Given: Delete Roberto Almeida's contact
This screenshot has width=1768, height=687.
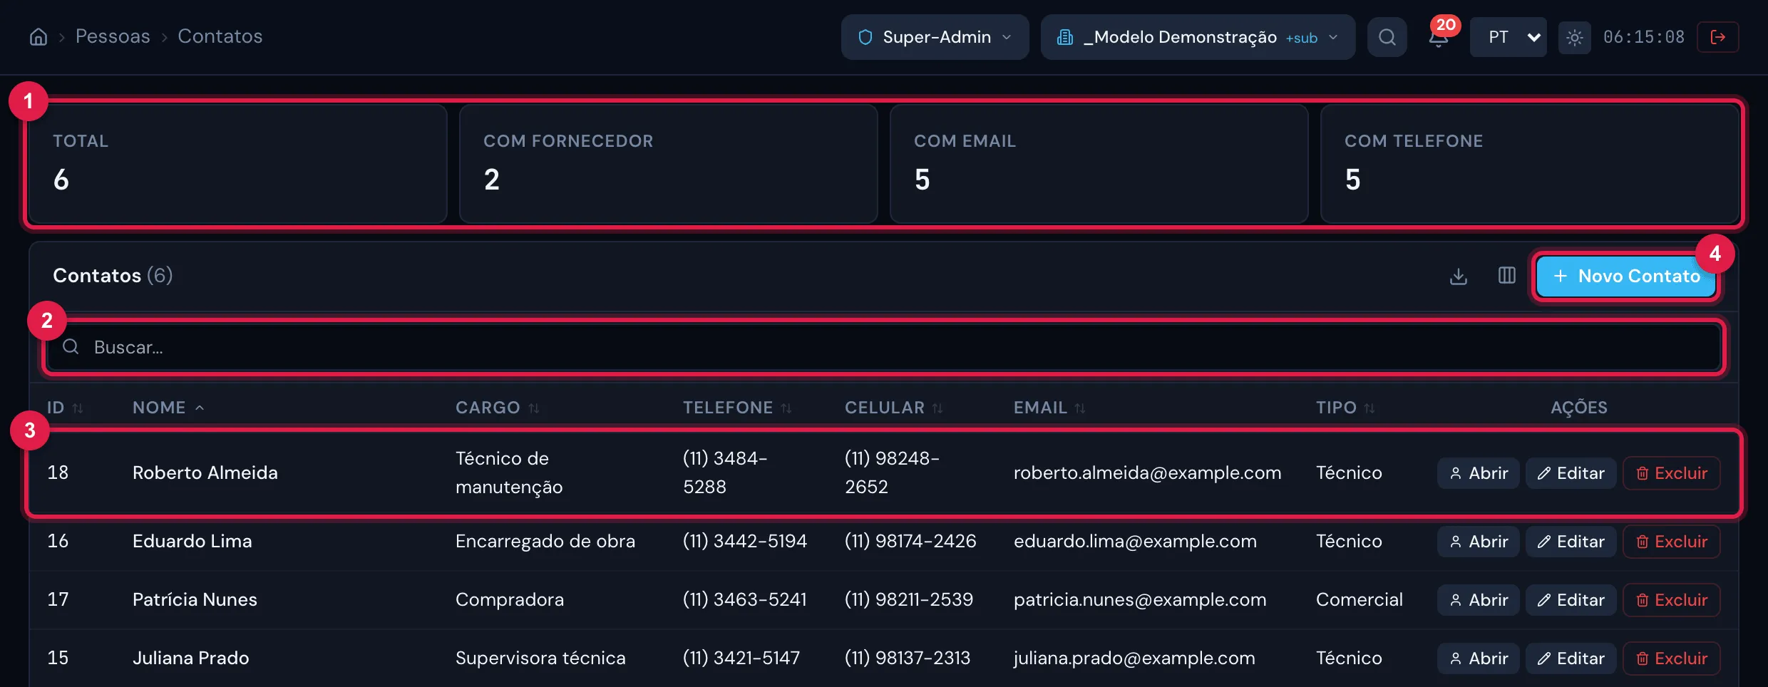Looking at the screenshot, I should (x=1672, y=473).
